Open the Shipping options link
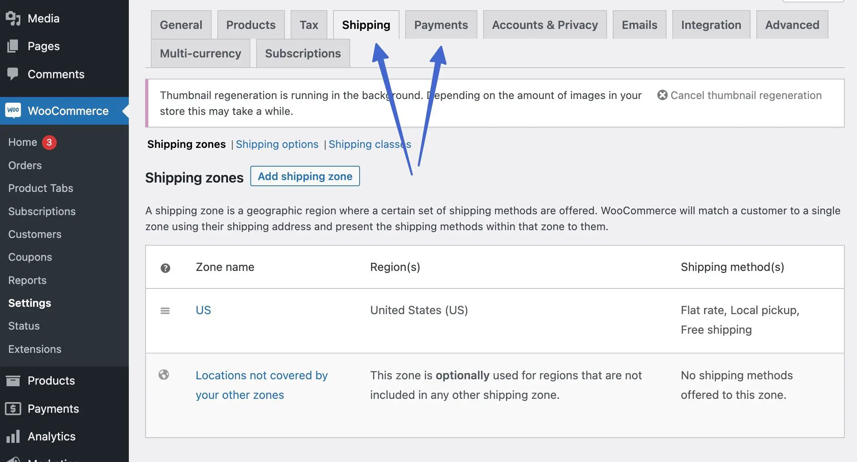The width and height of the screenshot is (857, 462). (x=277, y=144)
